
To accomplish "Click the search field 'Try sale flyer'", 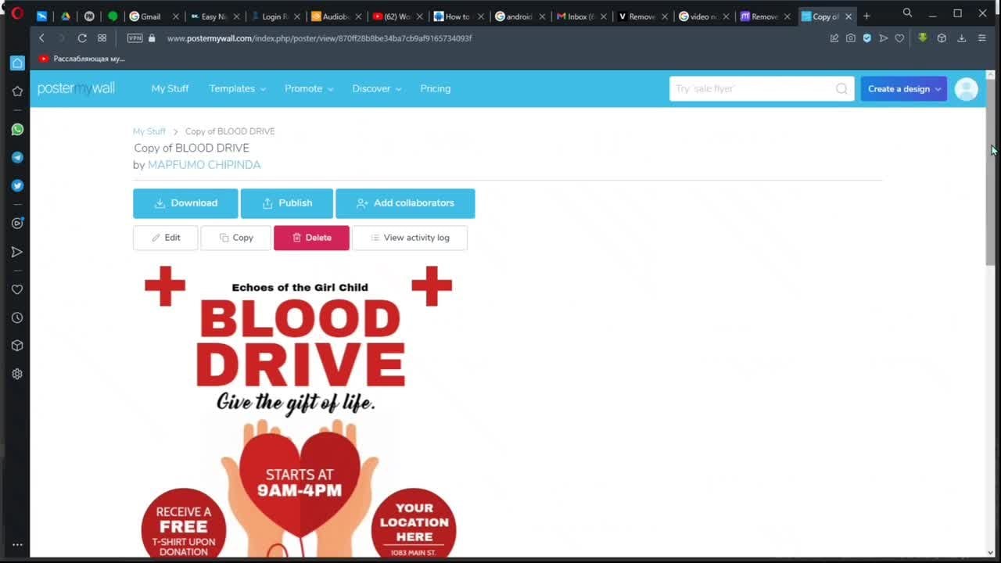I will coord(751,89).
